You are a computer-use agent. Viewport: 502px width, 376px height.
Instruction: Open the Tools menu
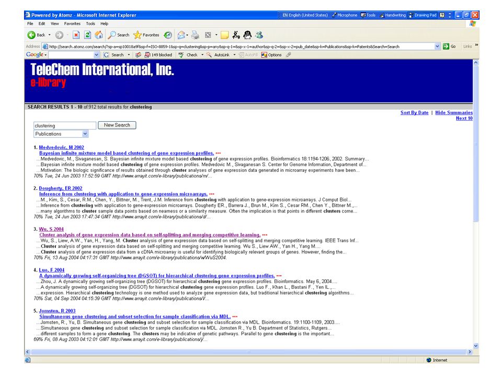tap(90, 23)
